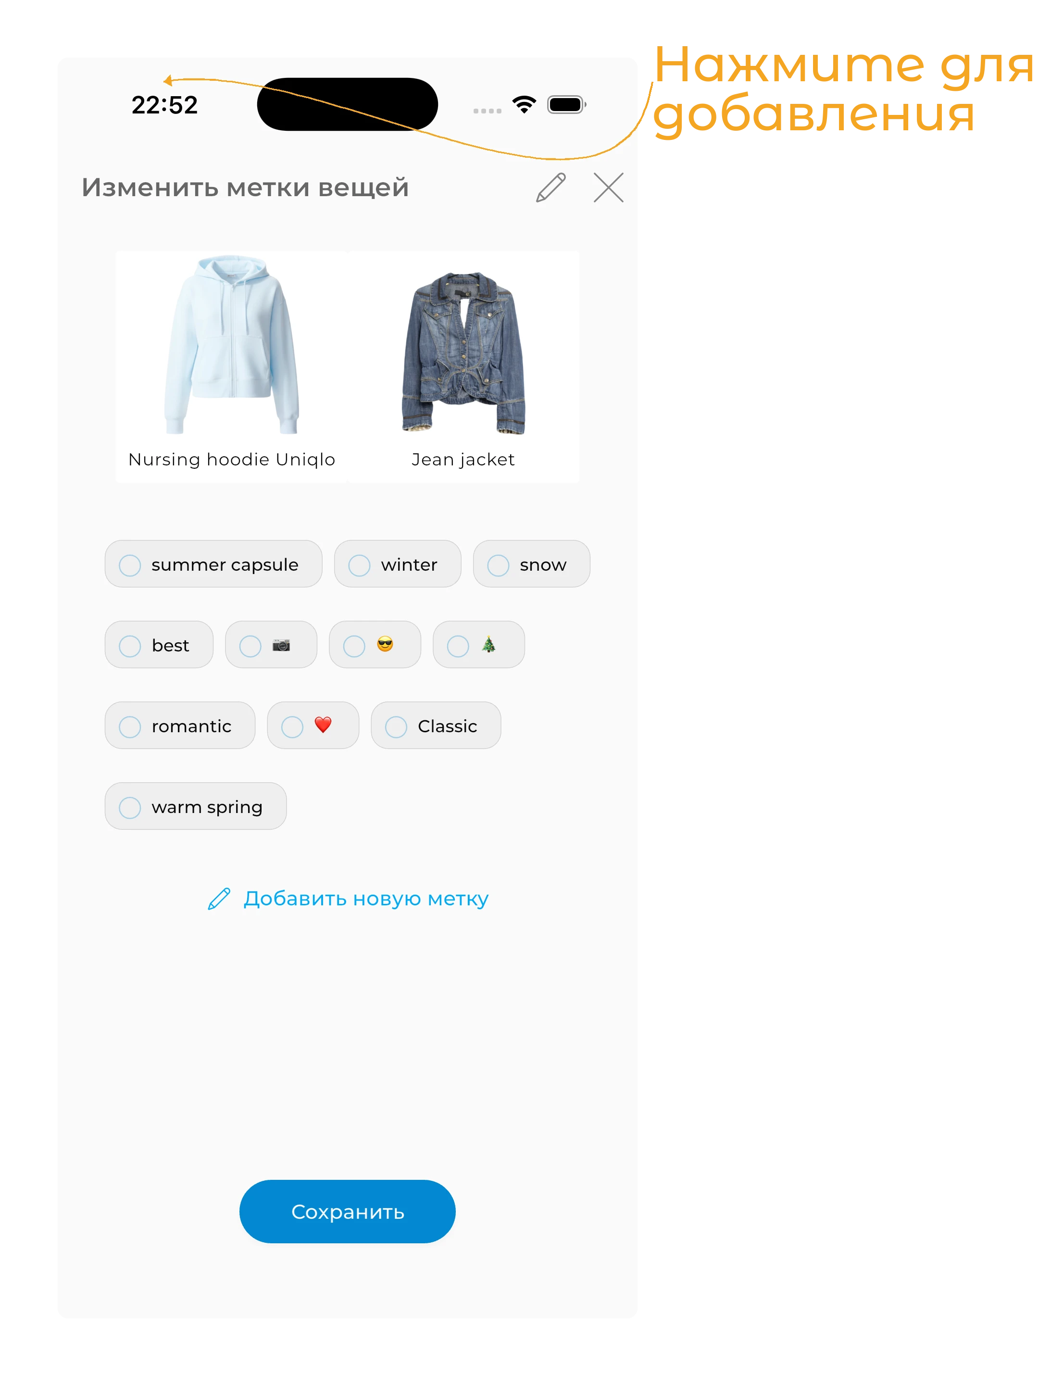Select the red heart emoji tag
Screen dimensions: 1051x1376
[x=313, y=726]
